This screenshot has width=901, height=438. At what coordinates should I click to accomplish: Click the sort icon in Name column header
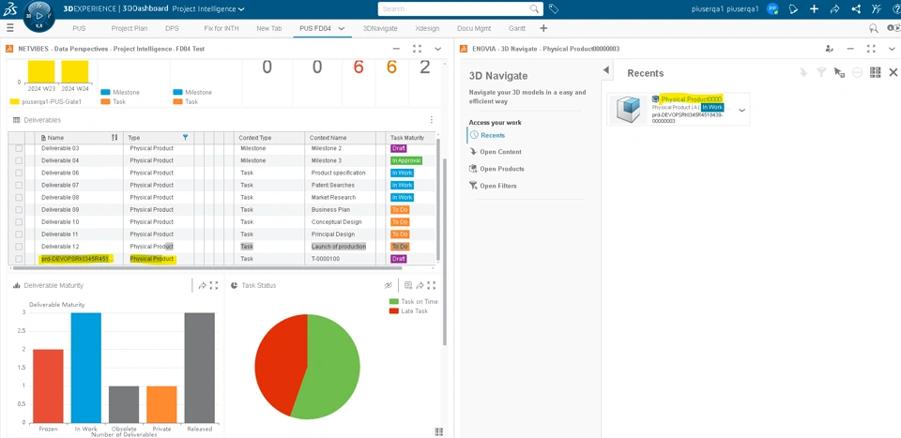point(115,138)
